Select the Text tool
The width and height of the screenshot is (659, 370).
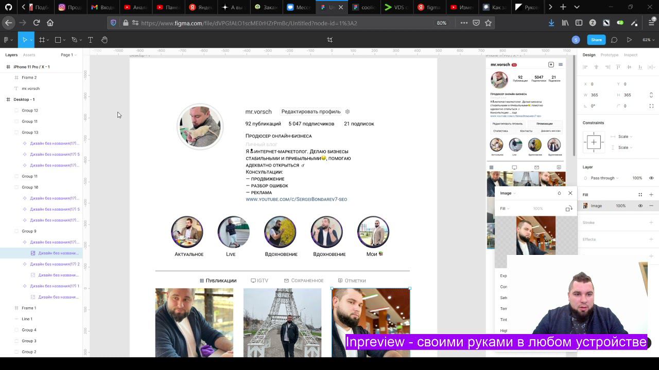pyautogui.click(x=90, y=40)
